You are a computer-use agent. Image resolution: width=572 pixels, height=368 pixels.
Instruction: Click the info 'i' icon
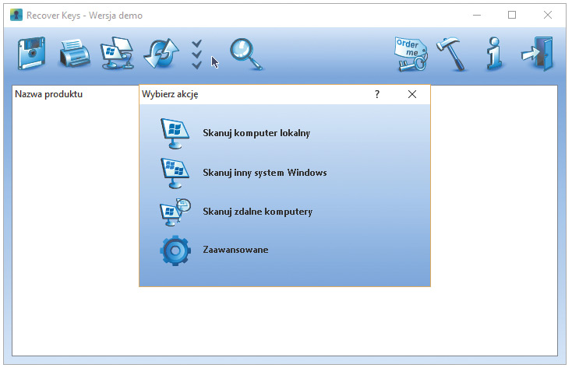[x=495, y=53]
